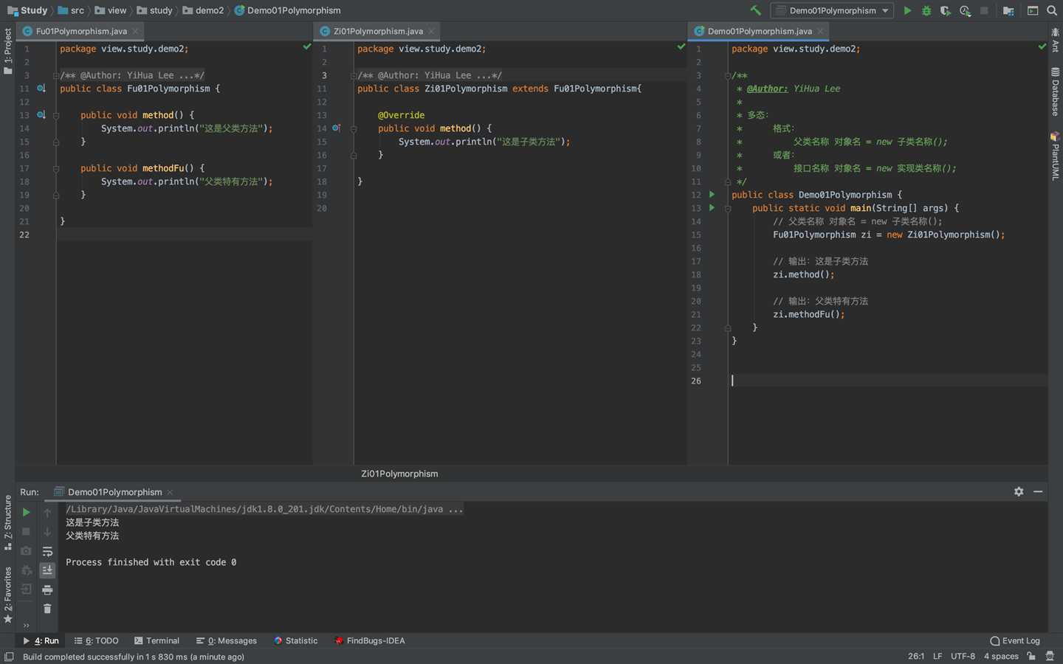The image size is (1063, 664).
Task: Clear the console output with trash icon
Action: click(47, 609)
